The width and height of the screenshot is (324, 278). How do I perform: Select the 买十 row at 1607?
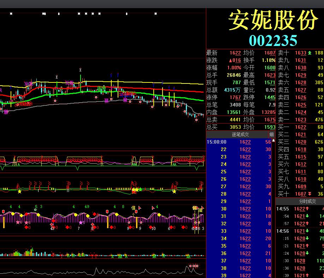[300, 194]
